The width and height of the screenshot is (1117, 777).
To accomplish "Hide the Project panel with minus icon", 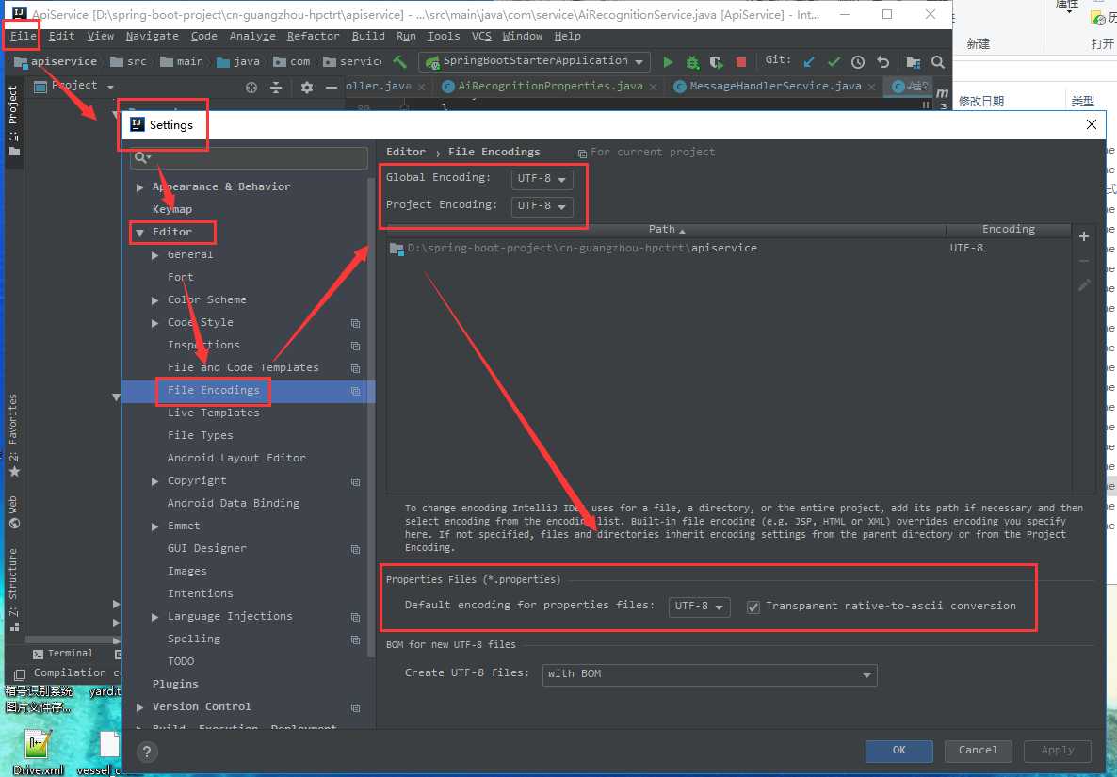I will click(331, 88).
